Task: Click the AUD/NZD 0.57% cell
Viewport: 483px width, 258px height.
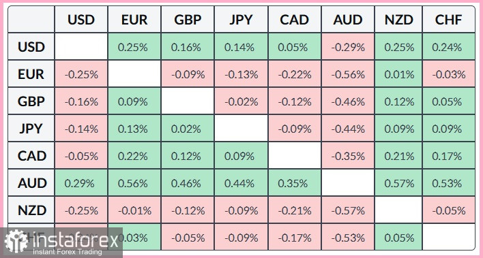Action: click(x=398, y=183)
